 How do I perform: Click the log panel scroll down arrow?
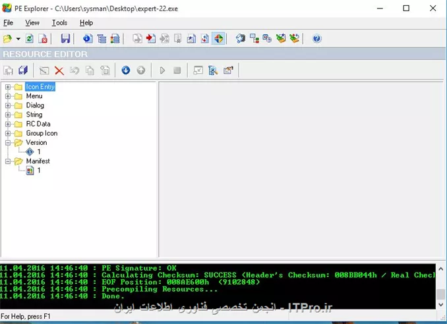pyautogui.click(x=440, y=305)
